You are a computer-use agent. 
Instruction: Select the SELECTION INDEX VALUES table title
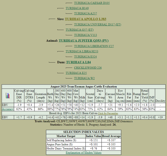click(x=83, y=132)
